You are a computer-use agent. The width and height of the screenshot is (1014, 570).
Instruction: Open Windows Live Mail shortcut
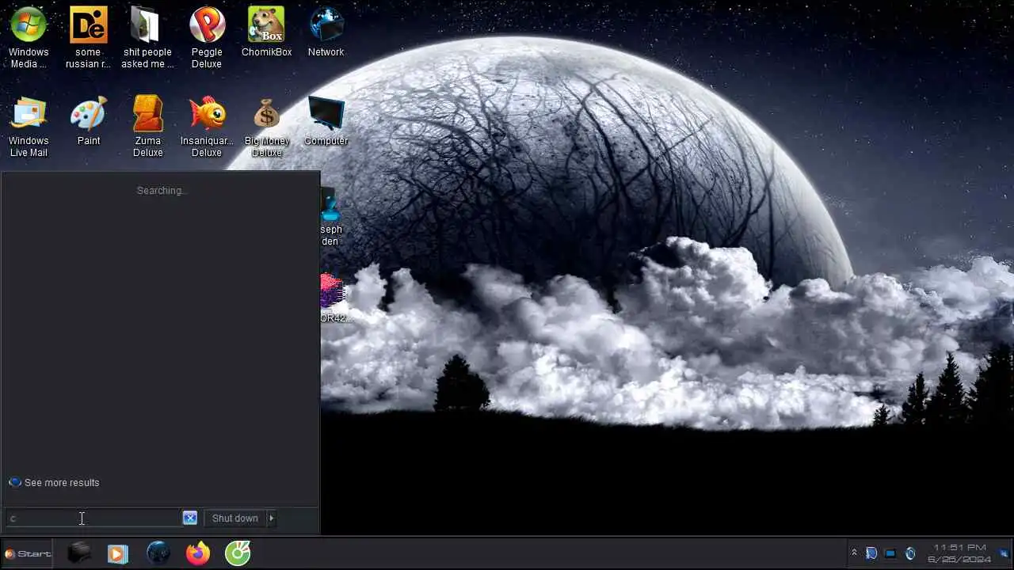[x=29, y=127]
